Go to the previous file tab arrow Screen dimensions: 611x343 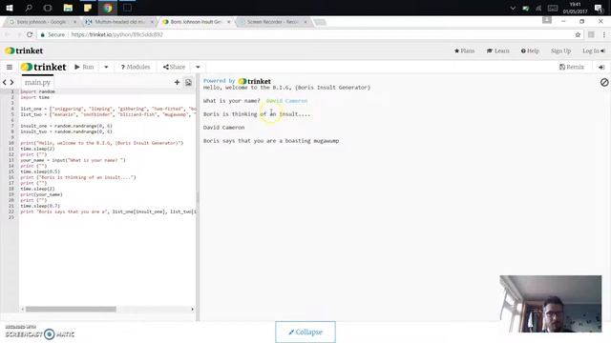coord(5,82)
